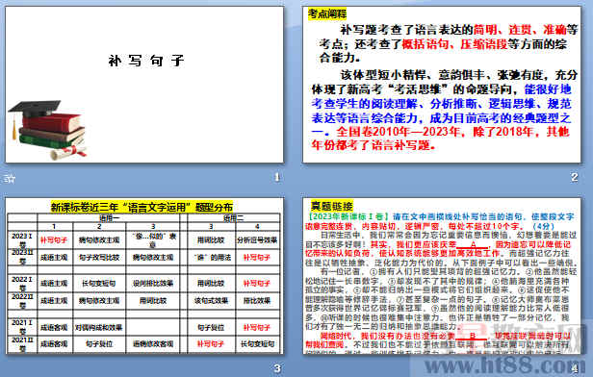Click slide number label 3

pos(277,368)
